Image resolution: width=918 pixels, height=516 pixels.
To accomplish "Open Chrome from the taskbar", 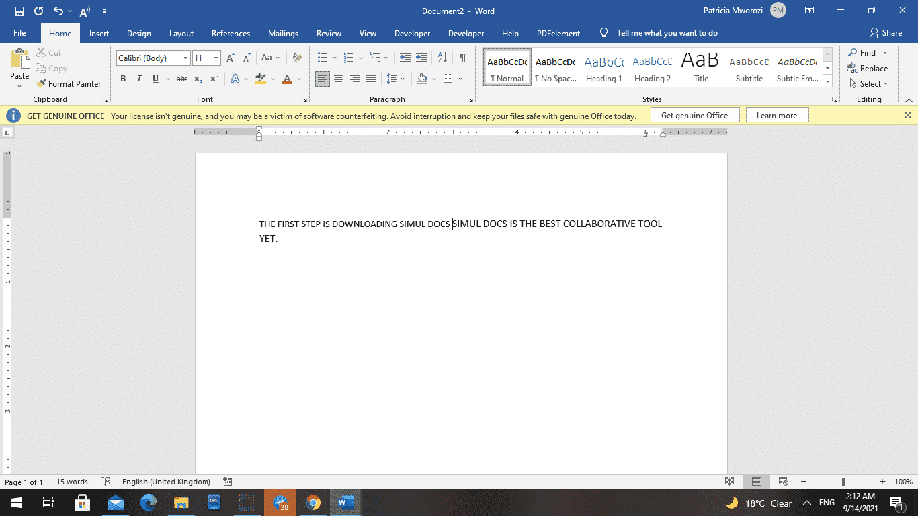I will (x=312, y=502).
